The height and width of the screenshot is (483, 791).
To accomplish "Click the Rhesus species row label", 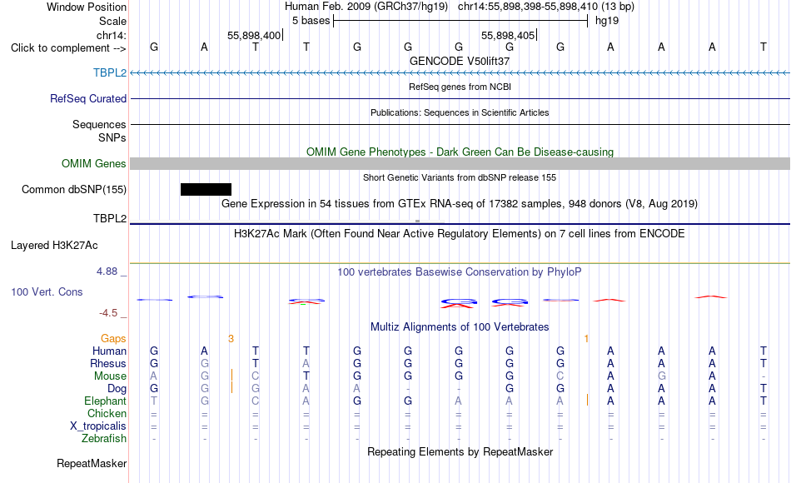I will point(108,363).
